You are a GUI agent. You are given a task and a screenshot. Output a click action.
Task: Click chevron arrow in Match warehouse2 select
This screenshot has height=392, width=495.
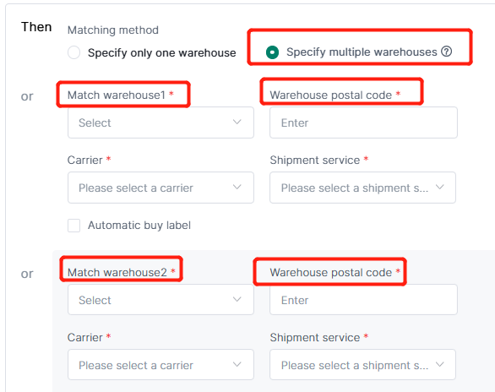tap(237, 299)
